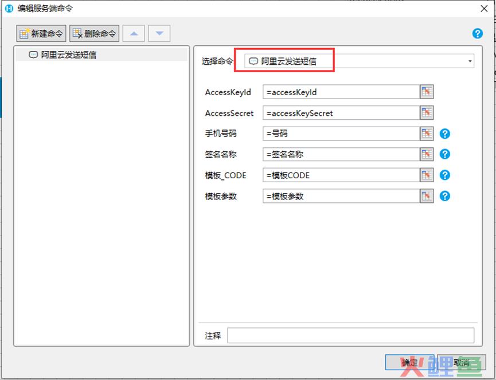Screen dimensions: 496x380
Task: Open cell picker for 模板_CODE
Action: coord(427,175)
